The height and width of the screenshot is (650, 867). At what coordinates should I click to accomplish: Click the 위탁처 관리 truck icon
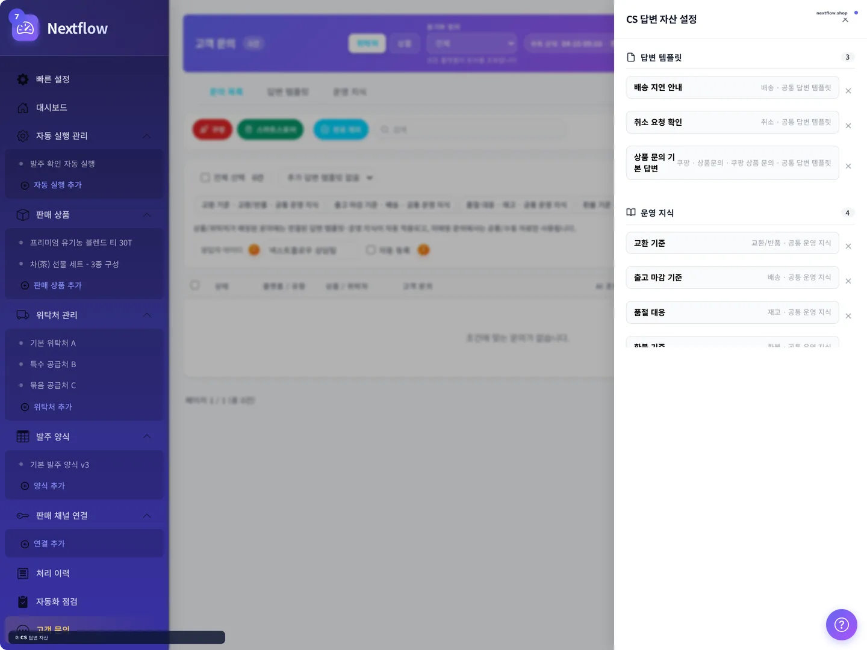(x=22, y=315)
